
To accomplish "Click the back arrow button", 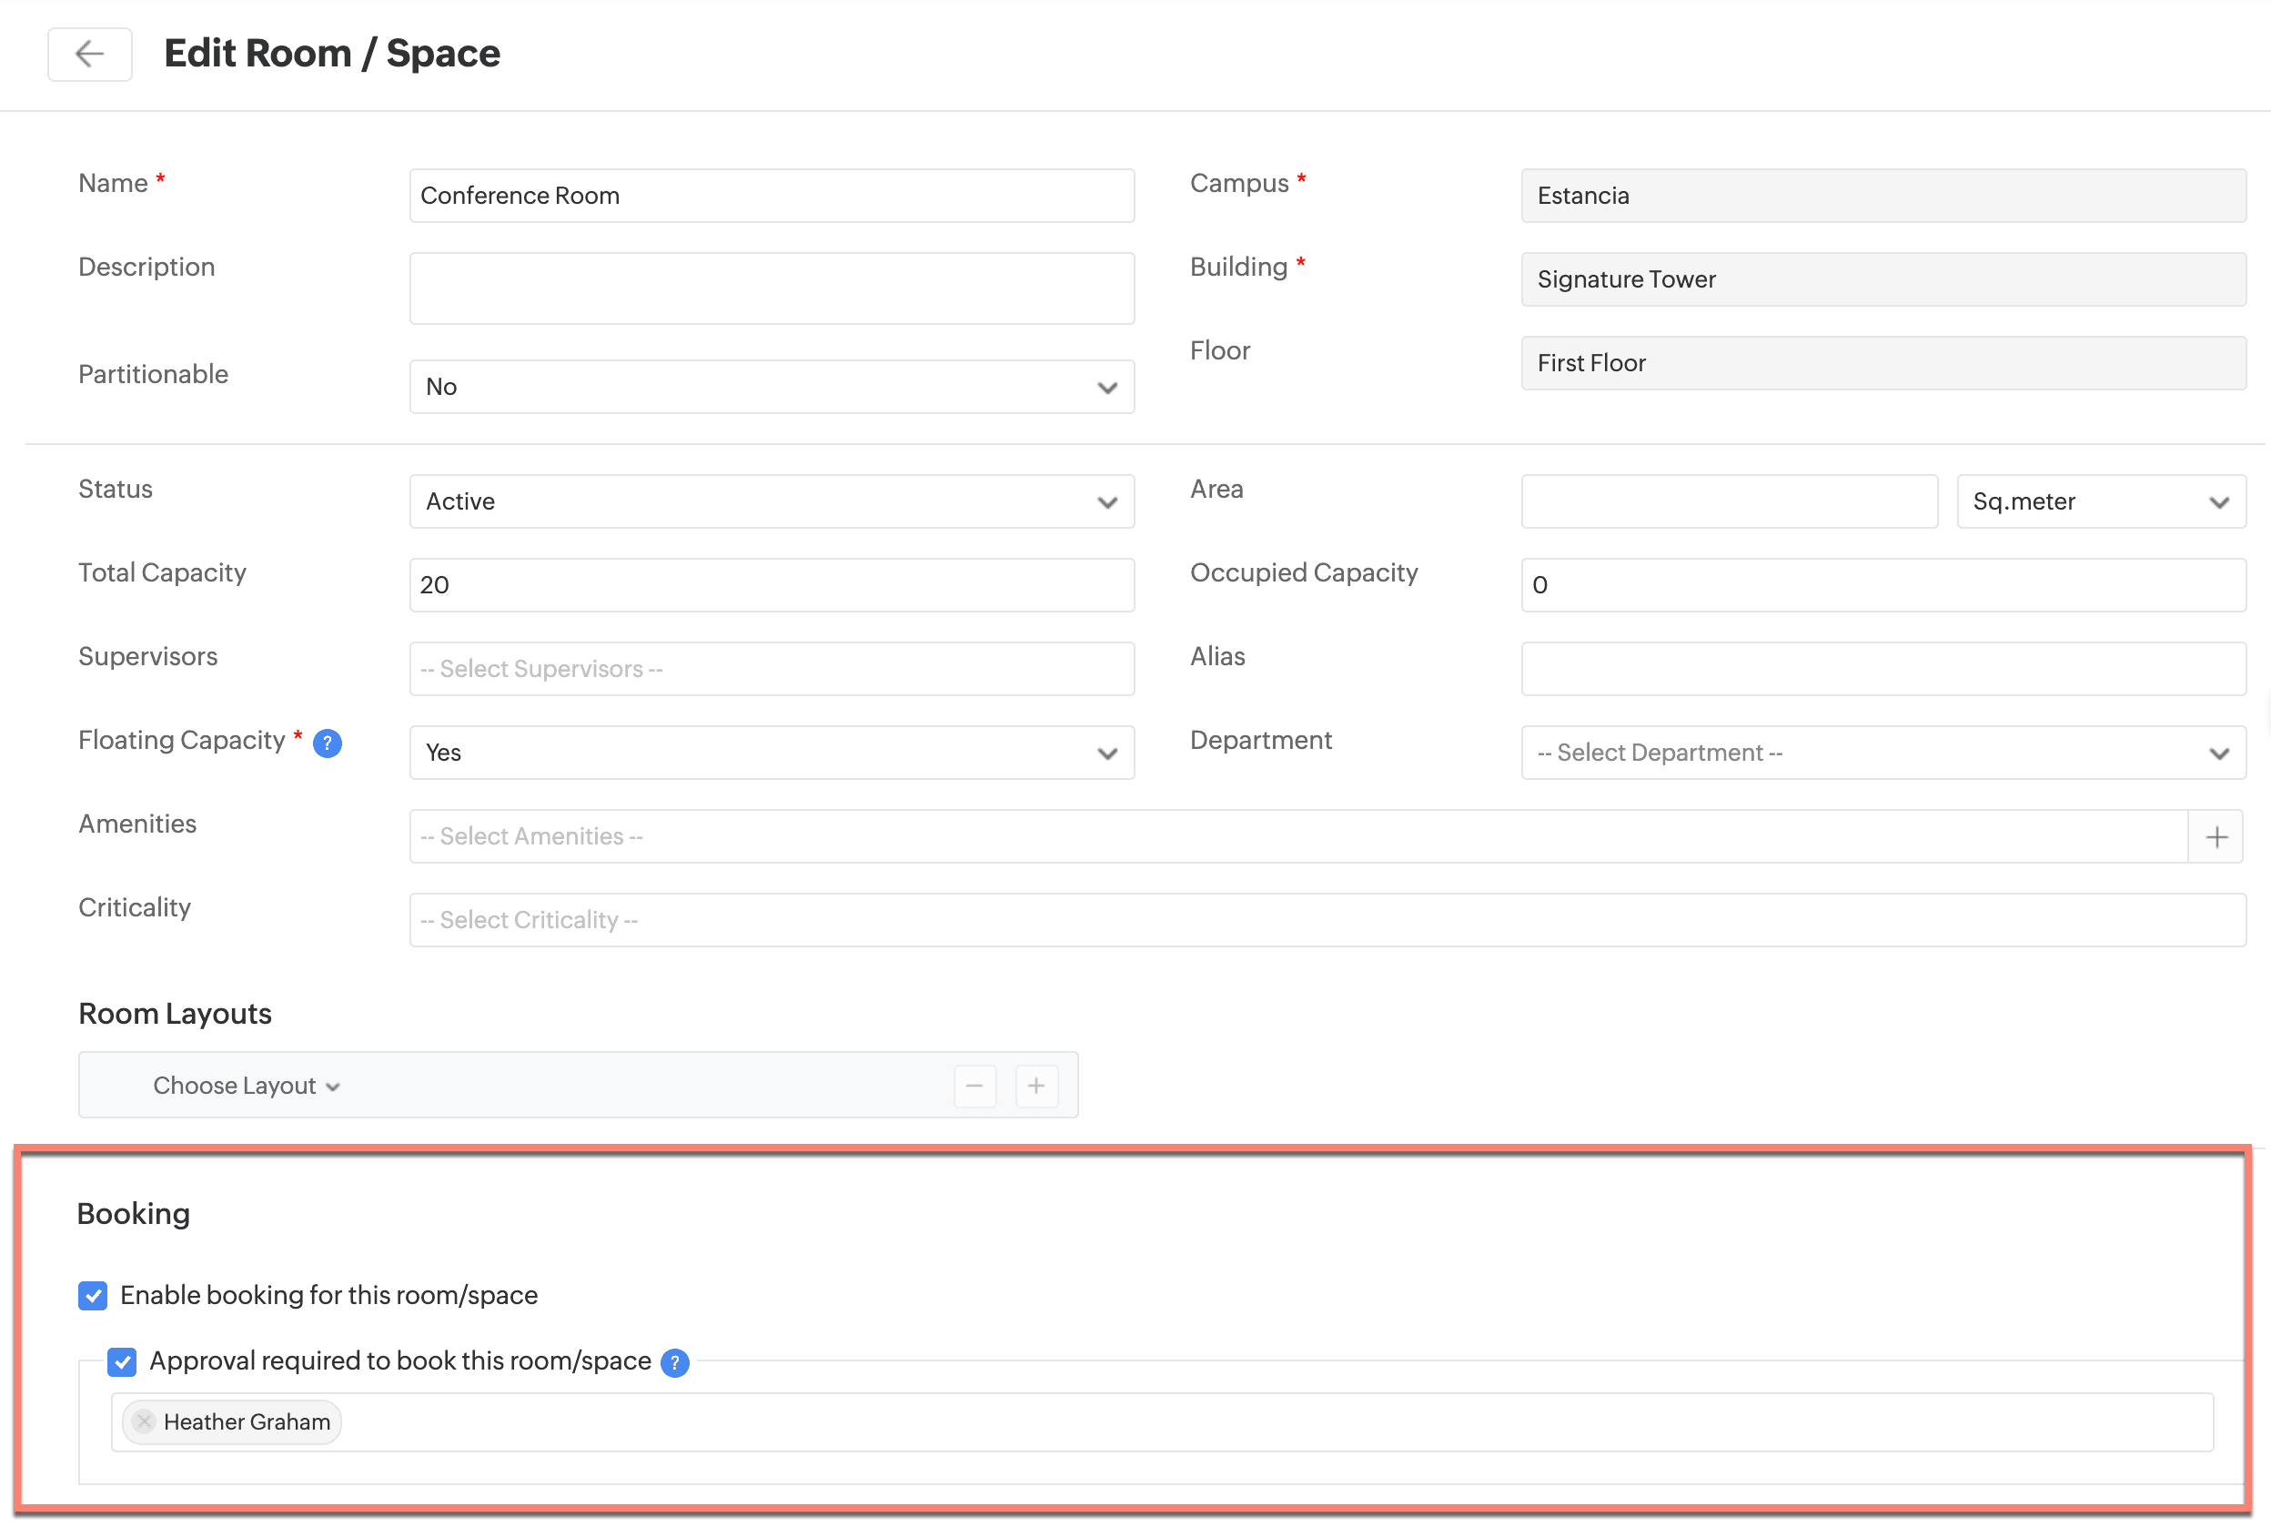I will 89,54.
